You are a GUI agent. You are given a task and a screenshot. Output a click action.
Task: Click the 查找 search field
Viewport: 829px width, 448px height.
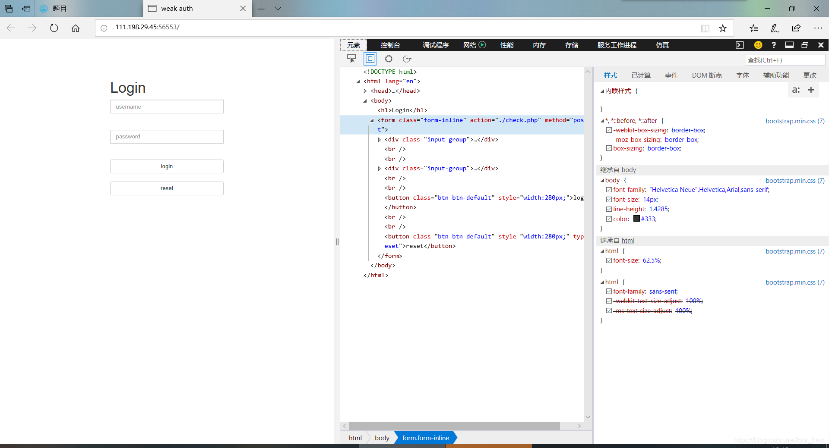tap(785, 60)
